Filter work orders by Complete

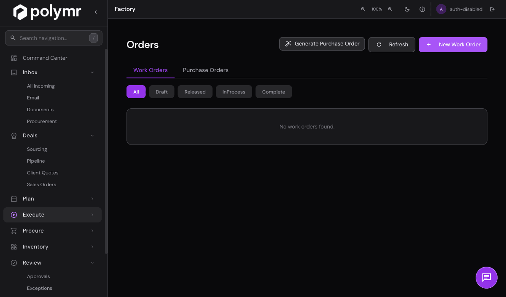coord(274,92)
